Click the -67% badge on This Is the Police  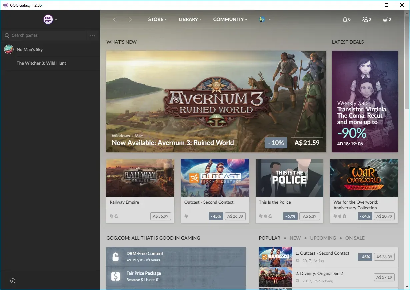(x=291, y=216)
